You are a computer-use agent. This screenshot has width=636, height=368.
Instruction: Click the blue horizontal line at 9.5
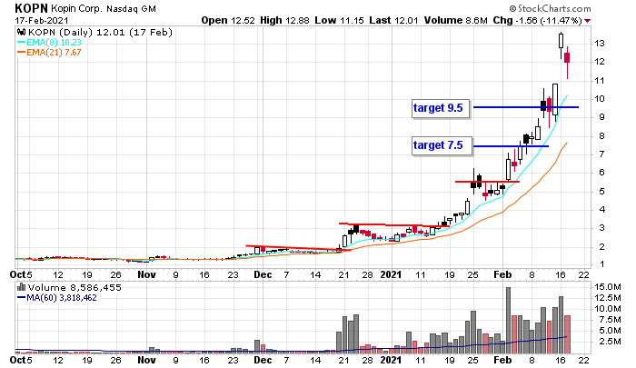pos(526,107)
